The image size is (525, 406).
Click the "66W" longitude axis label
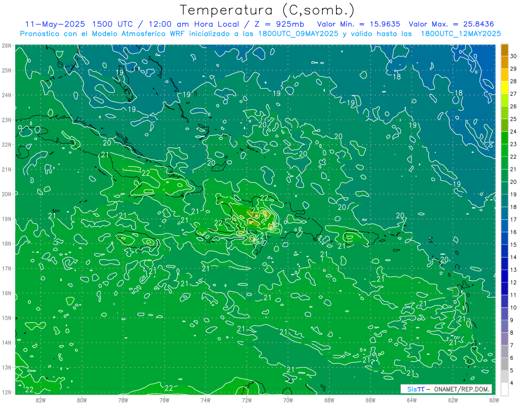[x=371, y=399]
